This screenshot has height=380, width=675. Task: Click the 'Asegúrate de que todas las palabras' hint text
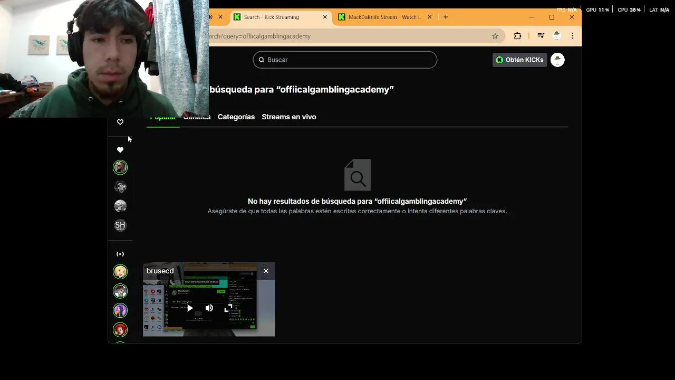(x=357, y=211)
